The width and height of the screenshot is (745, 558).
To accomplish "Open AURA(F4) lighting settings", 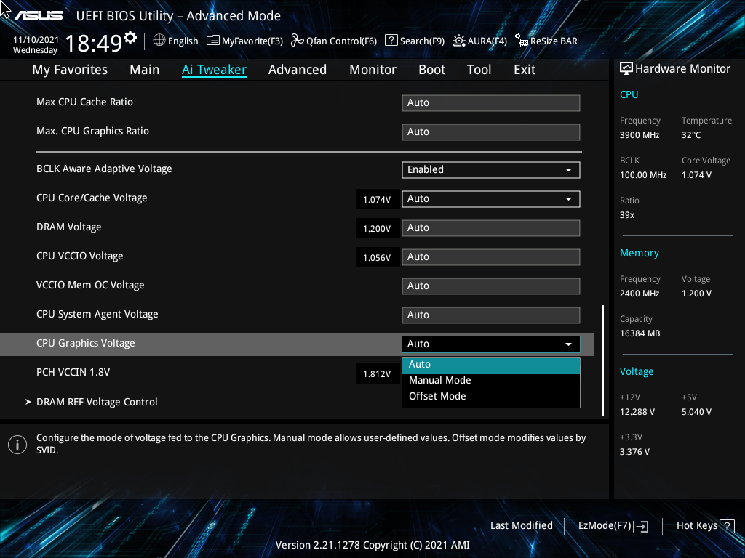I will pos(480,41).
